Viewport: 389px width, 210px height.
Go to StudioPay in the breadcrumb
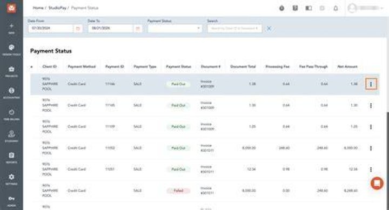click(x=57, y=8)
